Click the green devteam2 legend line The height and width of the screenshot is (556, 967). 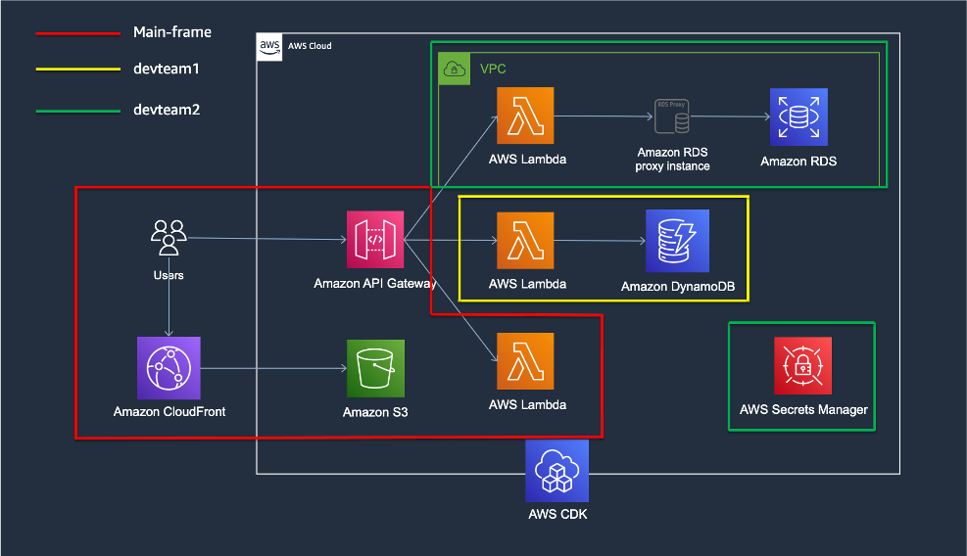[x=77, y=111]
